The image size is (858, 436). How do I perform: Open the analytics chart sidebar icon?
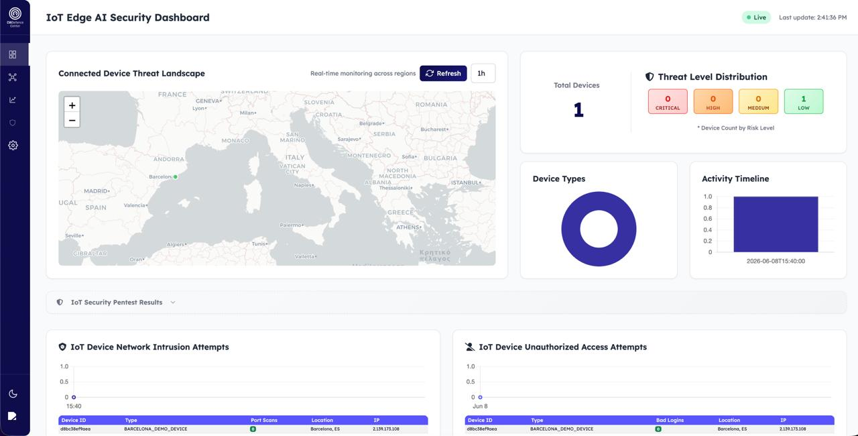(13, 100)
